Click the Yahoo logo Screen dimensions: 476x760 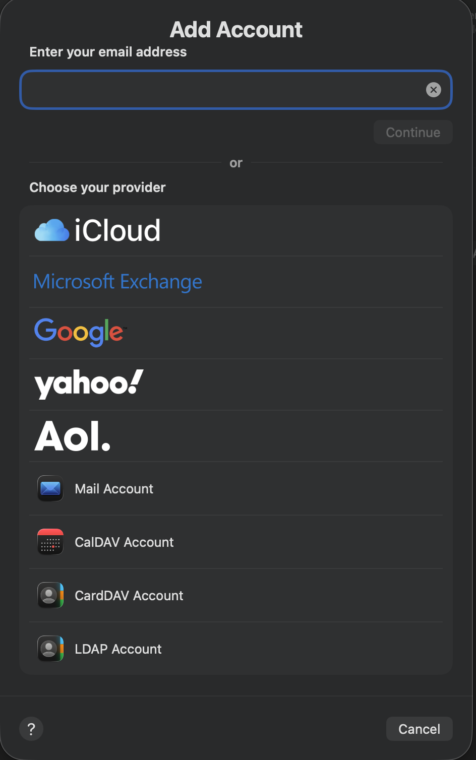coord(88,384)
